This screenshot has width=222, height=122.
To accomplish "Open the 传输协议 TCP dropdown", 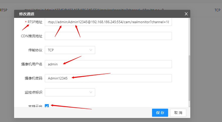I will (70, 50).
